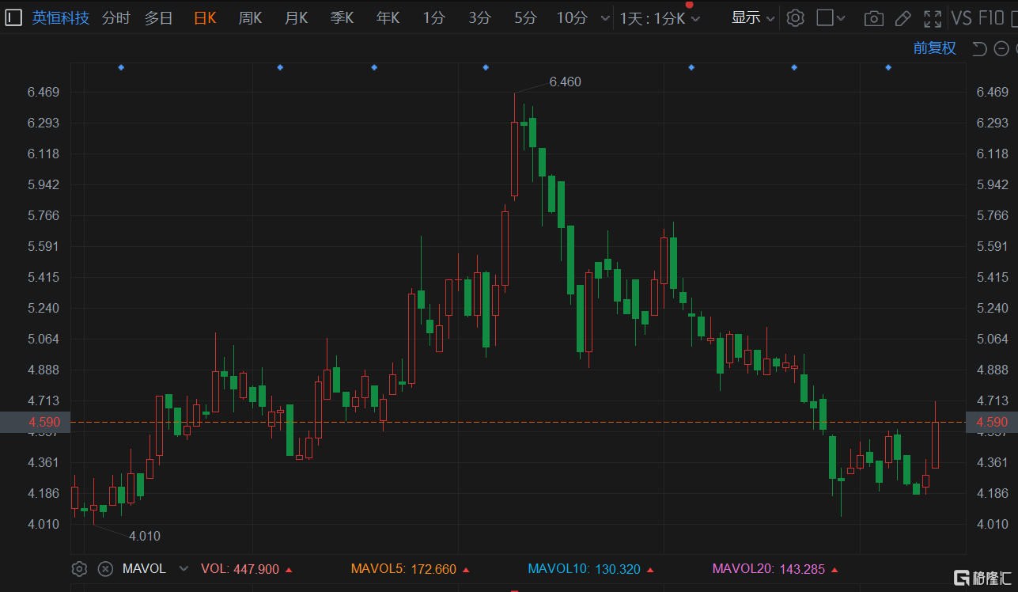Click the tall red candle reaching 6.460
This screenshot has width=1018, height=592.
pos(514,158)
